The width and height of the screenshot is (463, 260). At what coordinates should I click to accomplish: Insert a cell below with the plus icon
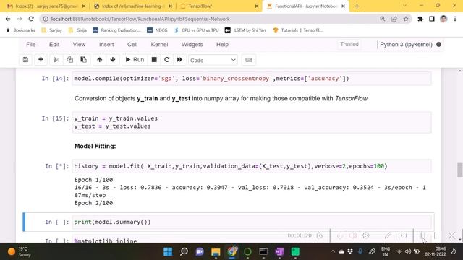click(41, 60)
